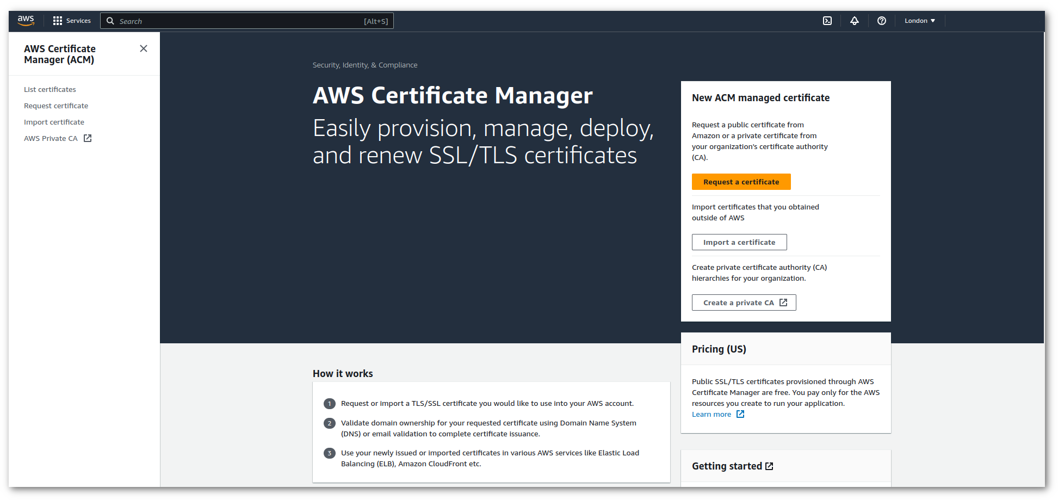Viewport: 1058px width, 500px height.
Task: Click the 'AWS Certificate Manager (ACM)' sidebar title
Action: [x=60, y=54]
